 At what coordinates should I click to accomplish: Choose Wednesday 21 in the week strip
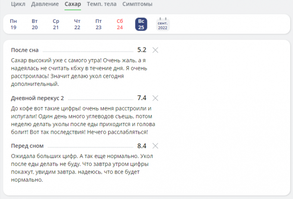click(56, 24)
